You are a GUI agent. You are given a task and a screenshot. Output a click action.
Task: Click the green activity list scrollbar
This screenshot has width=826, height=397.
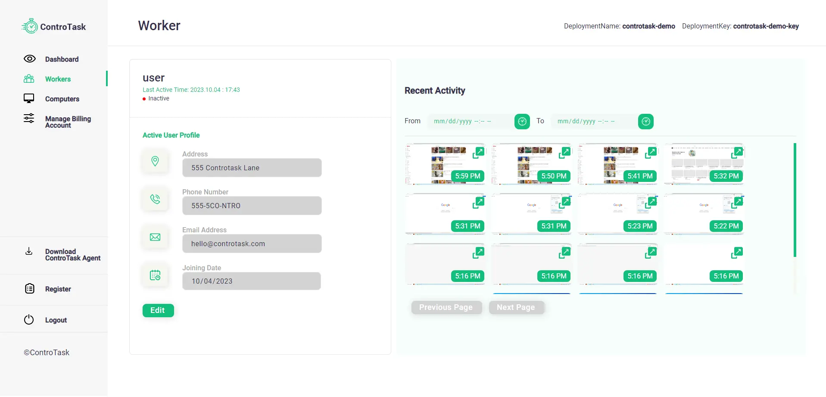coord(795,200)
